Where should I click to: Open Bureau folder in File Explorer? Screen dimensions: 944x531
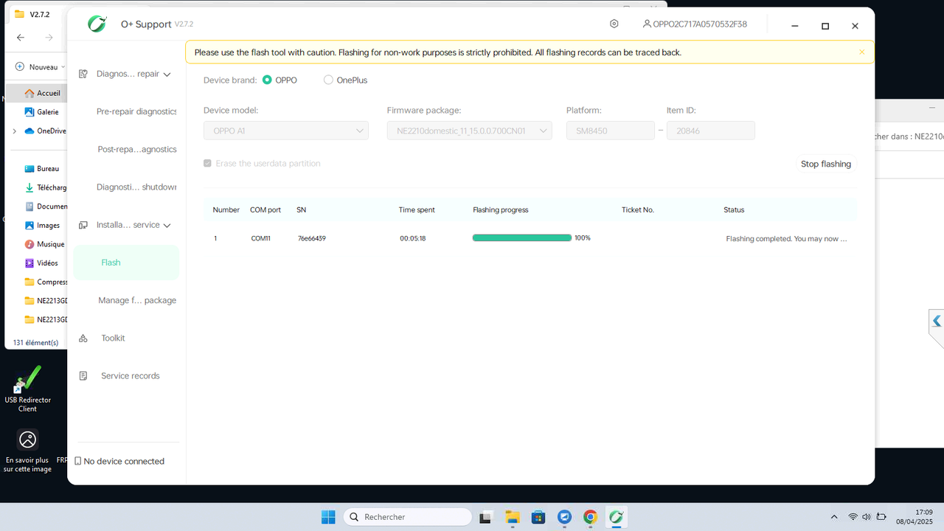tap(41, 169)
